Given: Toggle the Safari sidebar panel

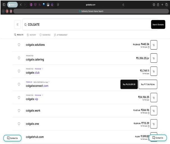Looking at the screenshot, I should pos(4,5).
